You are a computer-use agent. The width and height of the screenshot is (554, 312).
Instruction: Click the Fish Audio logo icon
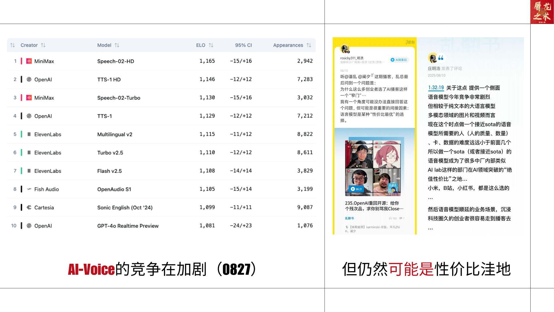coord(29,189)
